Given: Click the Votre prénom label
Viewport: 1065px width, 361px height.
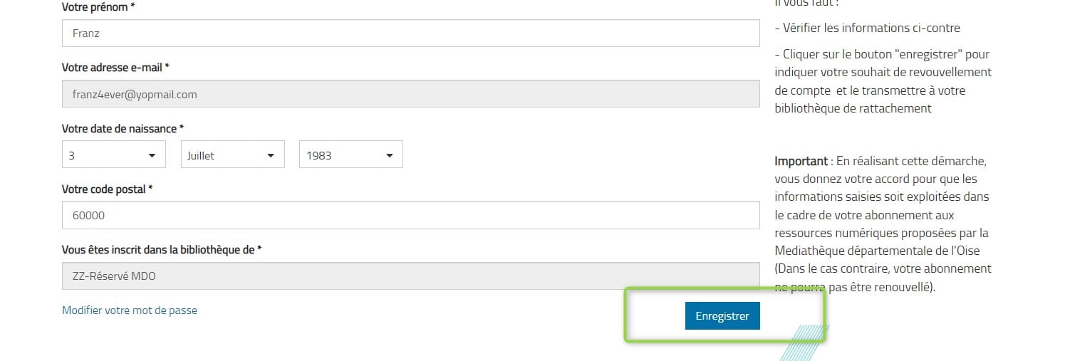Looking at the screenshot, I should (x=98, y=6).
